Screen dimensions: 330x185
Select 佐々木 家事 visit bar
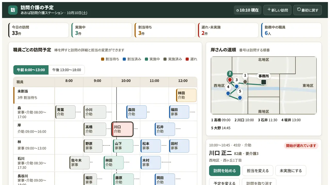tap(79, 163)
